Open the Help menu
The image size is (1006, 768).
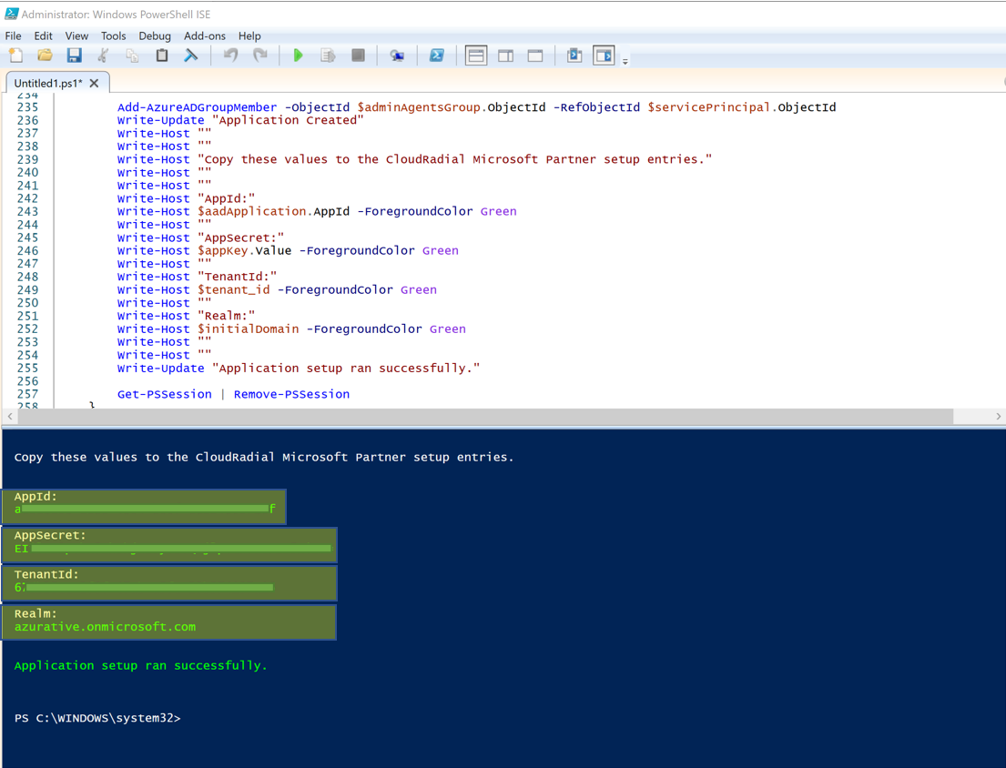(x=249, y=35)
